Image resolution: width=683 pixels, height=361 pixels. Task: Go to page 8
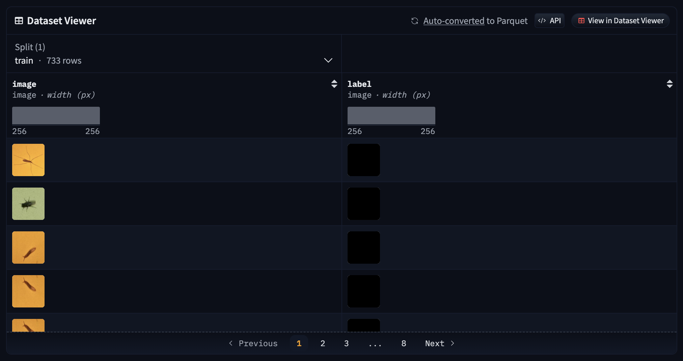(404, 343)
